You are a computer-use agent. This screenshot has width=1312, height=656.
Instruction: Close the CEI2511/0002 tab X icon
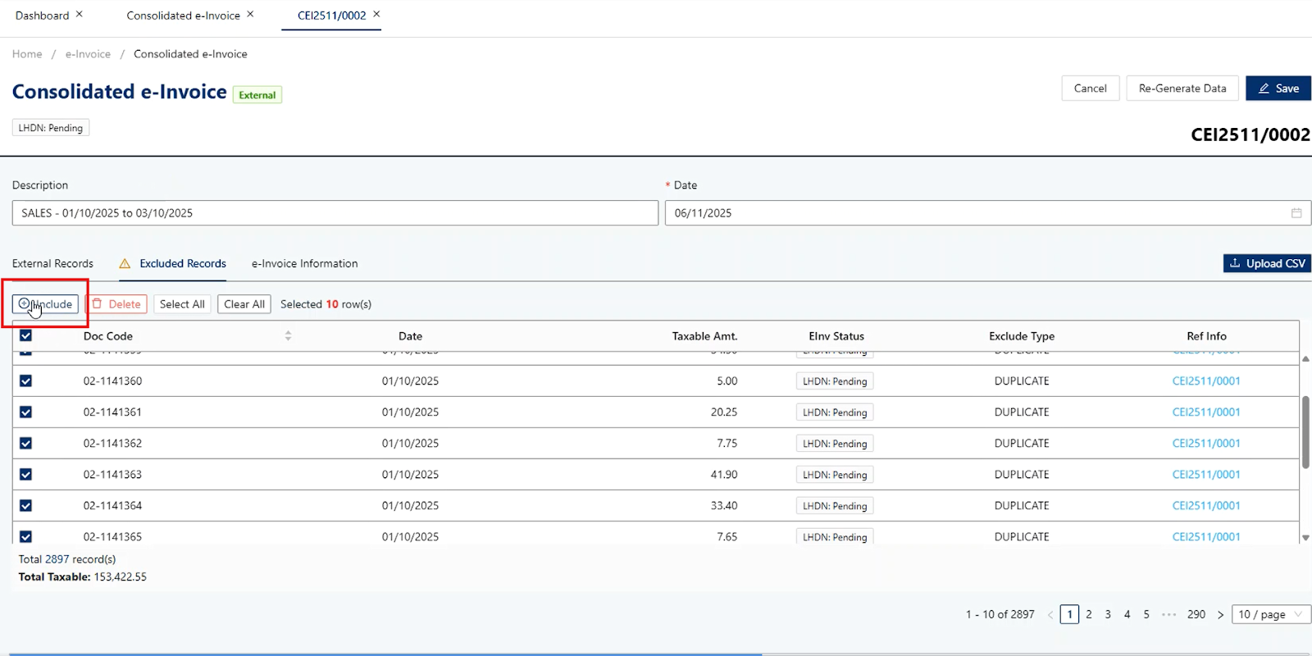[376, 15]
